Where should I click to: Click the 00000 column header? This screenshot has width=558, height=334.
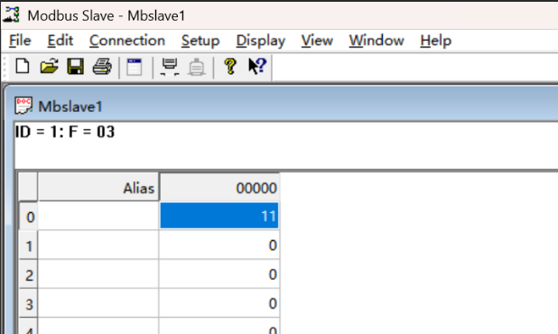[219, 187]
